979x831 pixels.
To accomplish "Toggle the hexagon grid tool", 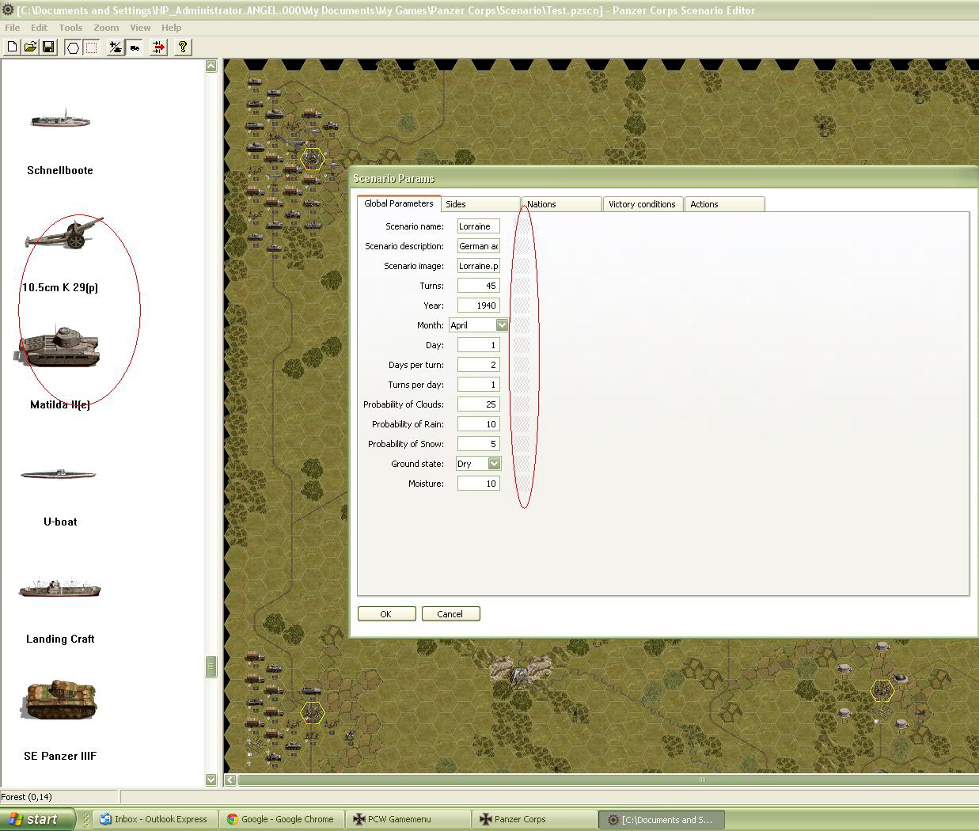I will click(x=73, y=47).
